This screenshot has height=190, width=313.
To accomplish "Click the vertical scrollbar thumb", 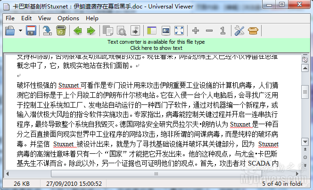I will pos(305,92).
